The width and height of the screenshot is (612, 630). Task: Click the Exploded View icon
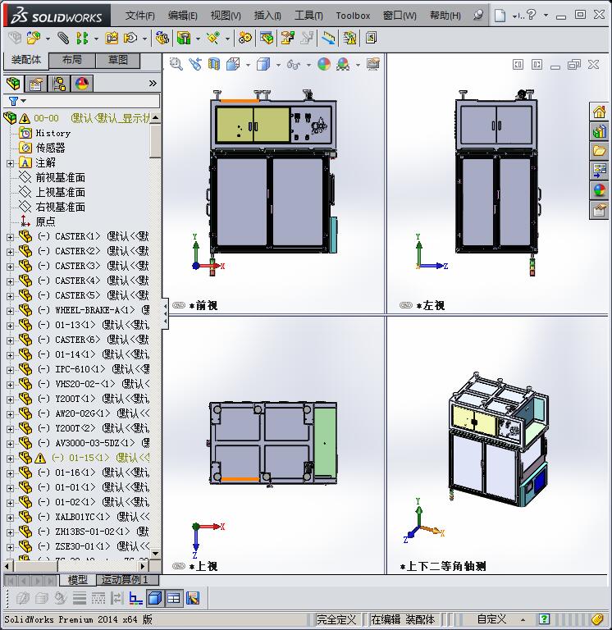[288, 39]
